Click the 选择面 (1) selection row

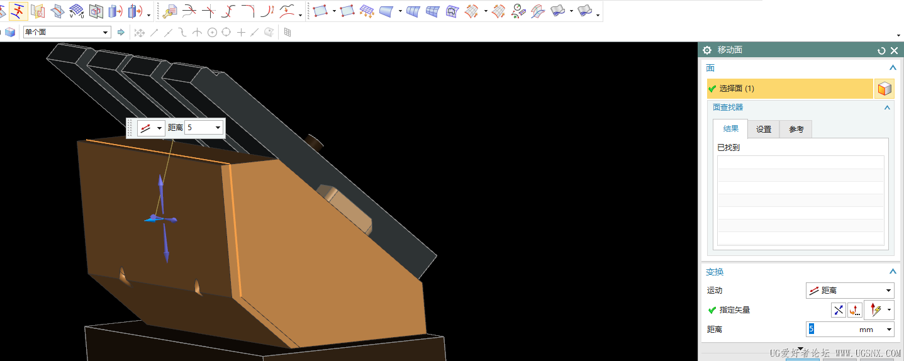[790, 89]
